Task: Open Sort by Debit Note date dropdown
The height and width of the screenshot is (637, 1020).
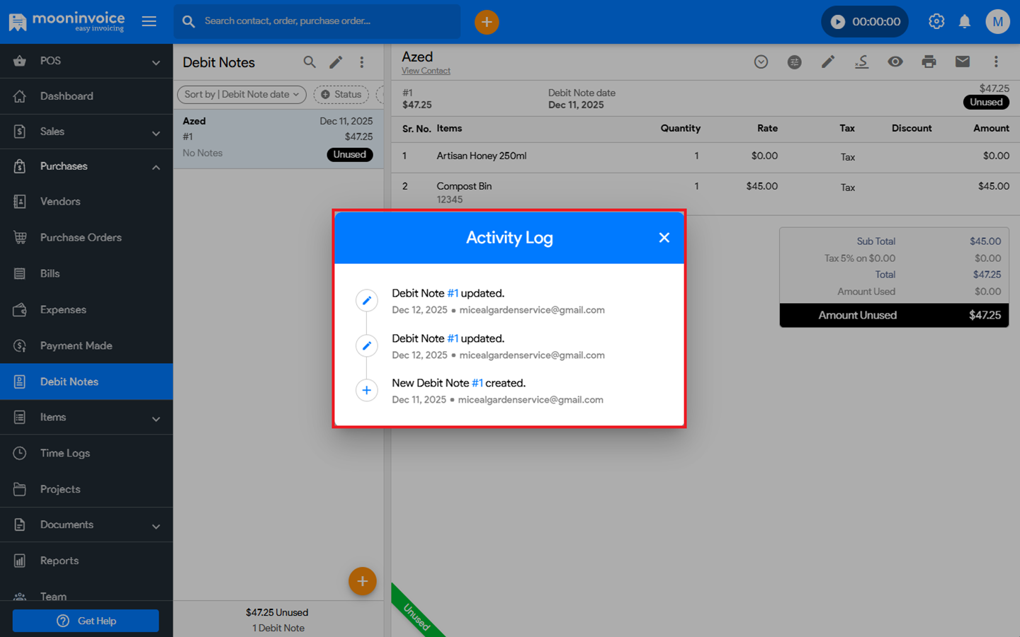Action: [242, 94]
